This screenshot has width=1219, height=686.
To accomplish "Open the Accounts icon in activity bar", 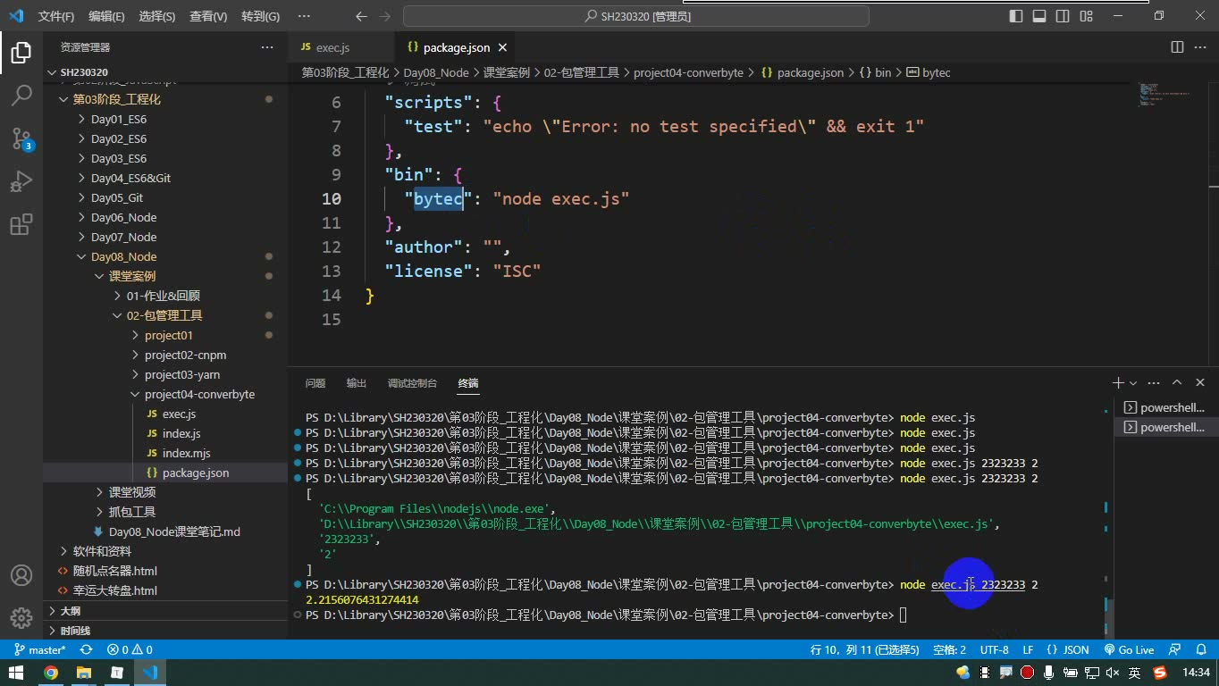I will click(x=21, y=575).
